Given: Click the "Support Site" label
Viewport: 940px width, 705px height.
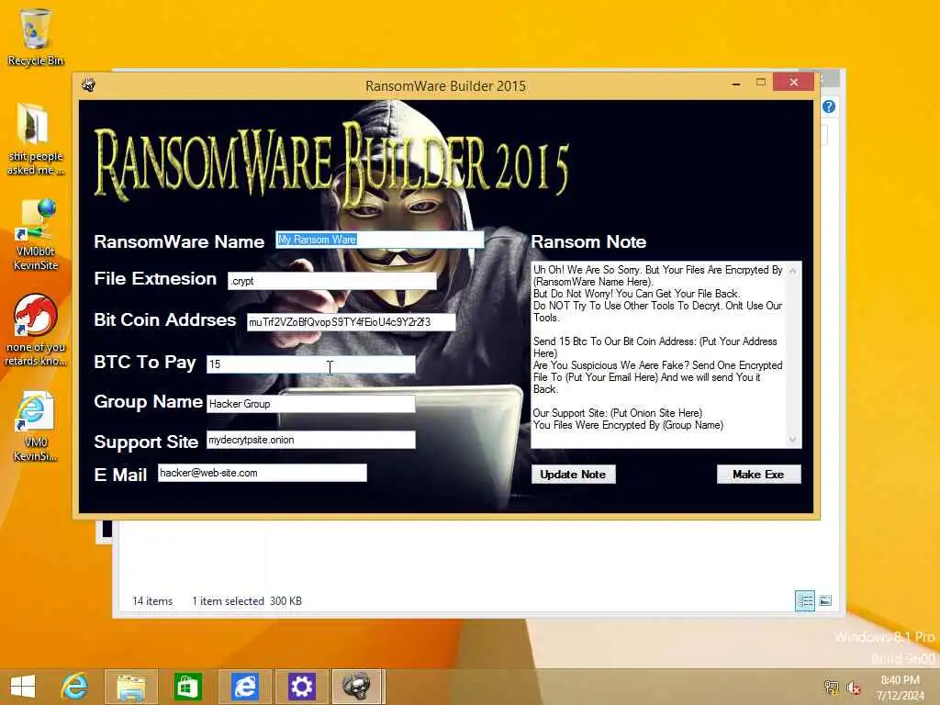Looking at the screenshot, I should coord(146,442).
